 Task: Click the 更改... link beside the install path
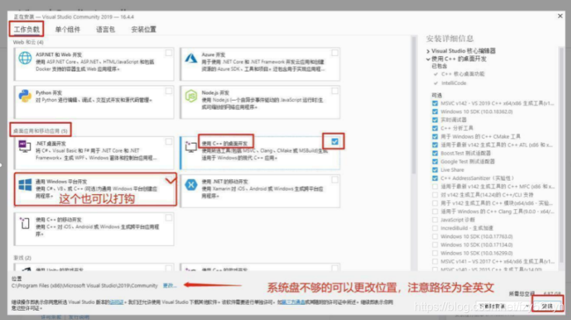point(169,285)
